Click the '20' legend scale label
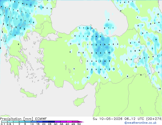 click(x=44, y=124)
